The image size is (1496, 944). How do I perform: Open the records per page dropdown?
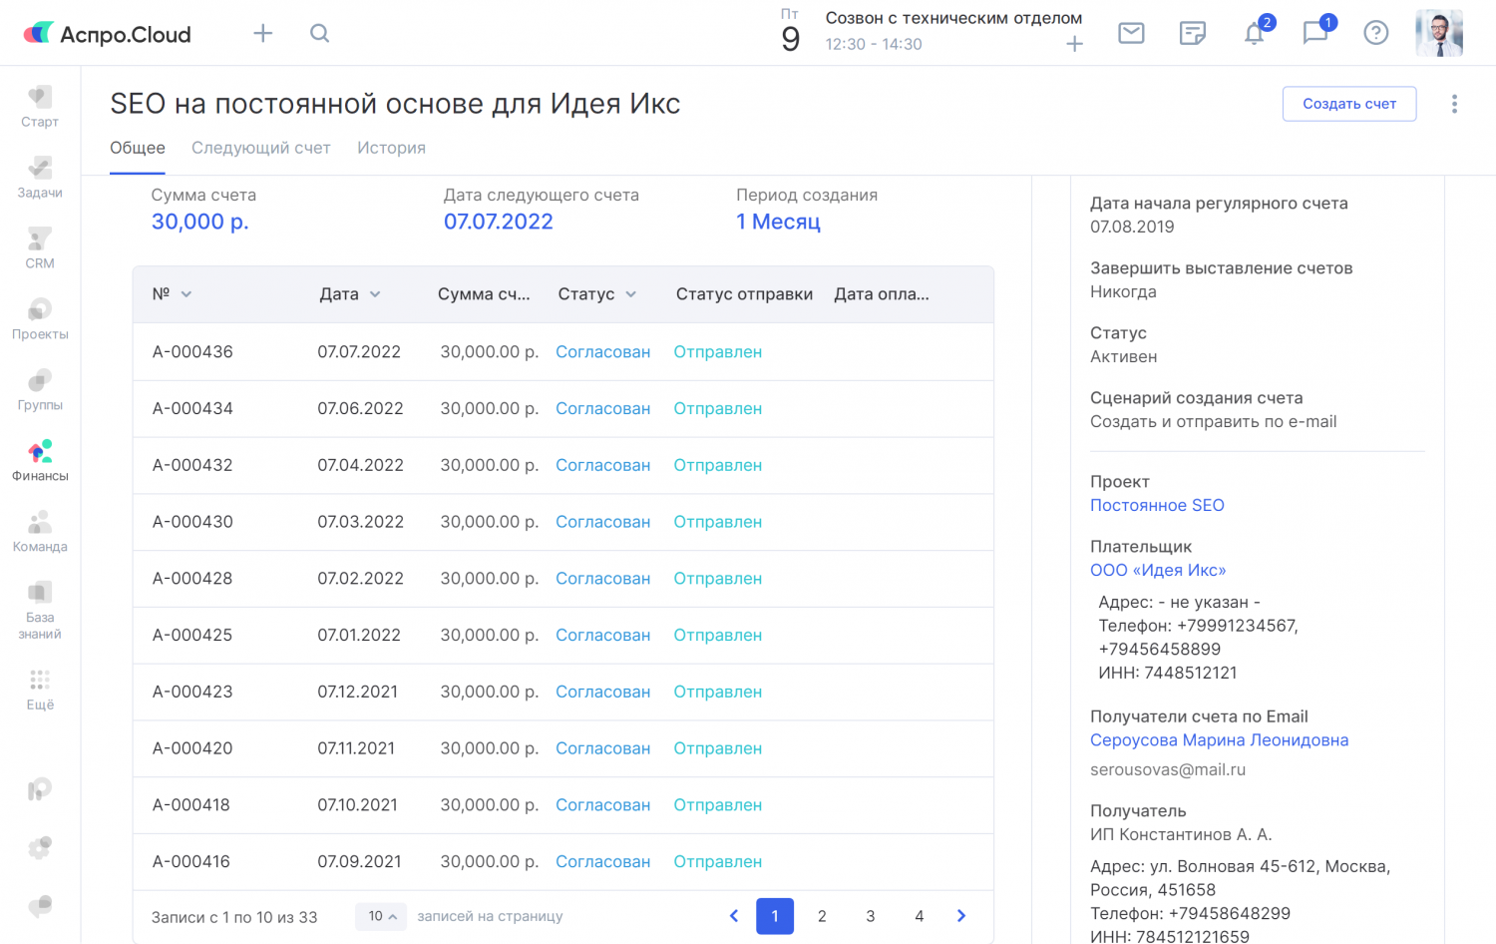(381, 916)
